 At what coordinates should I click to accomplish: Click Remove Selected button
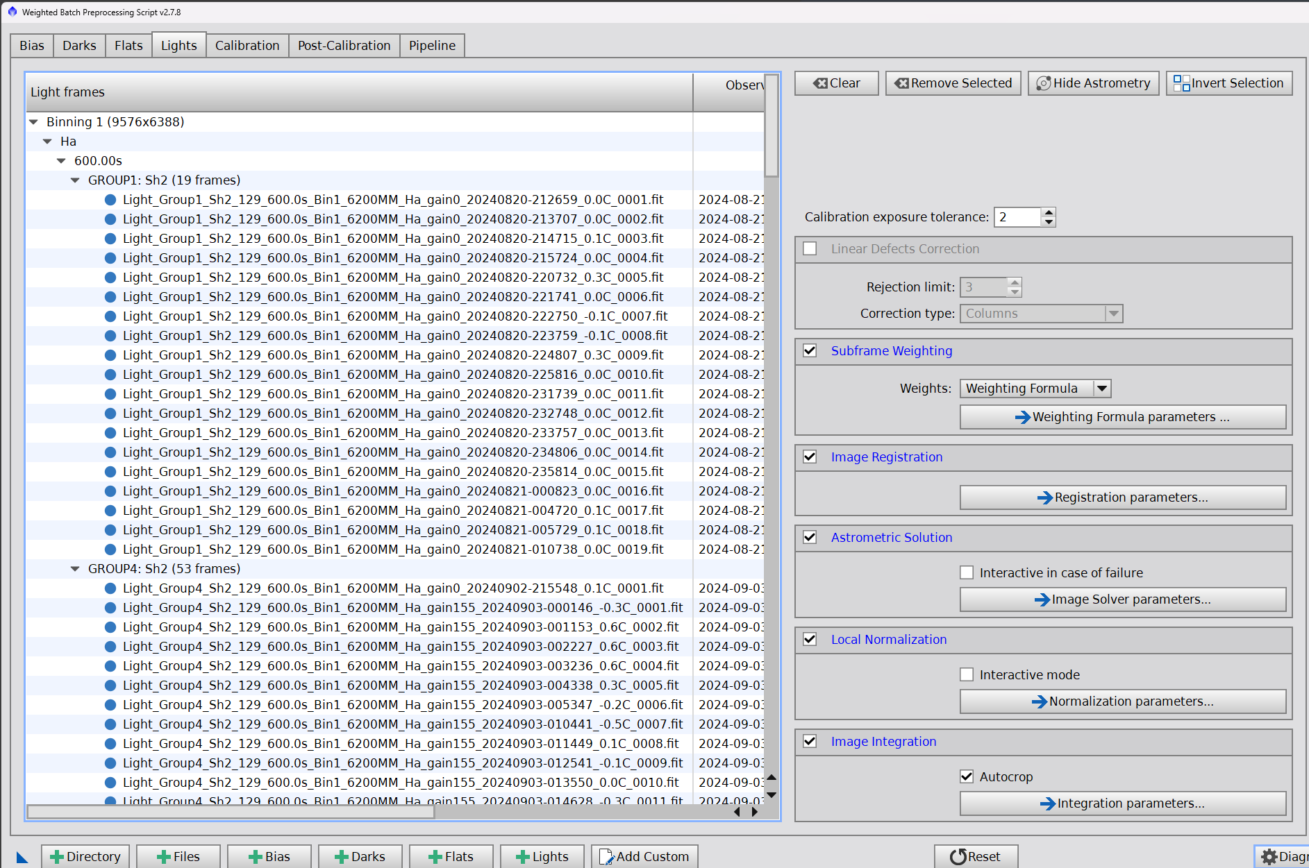click(953, 83)
